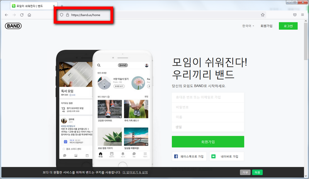
Task: Bookmark this page with the star
Action: tap(263, 15)
